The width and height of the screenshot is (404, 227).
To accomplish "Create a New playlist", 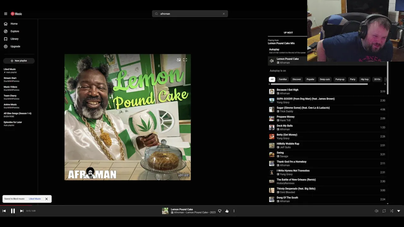I will [x=19, y=61].
